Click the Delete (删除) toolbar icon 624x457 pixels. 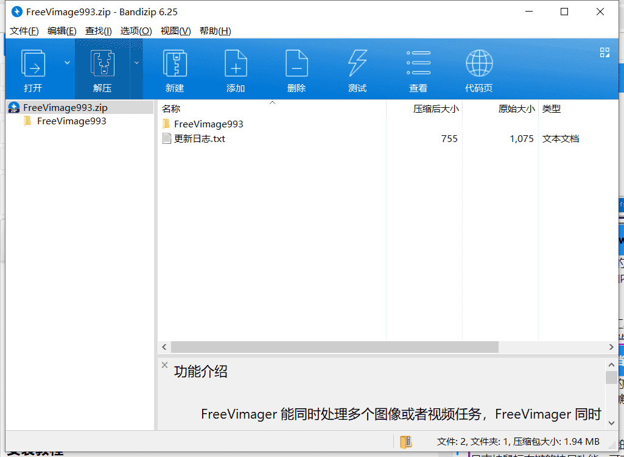tap(296, 64)
